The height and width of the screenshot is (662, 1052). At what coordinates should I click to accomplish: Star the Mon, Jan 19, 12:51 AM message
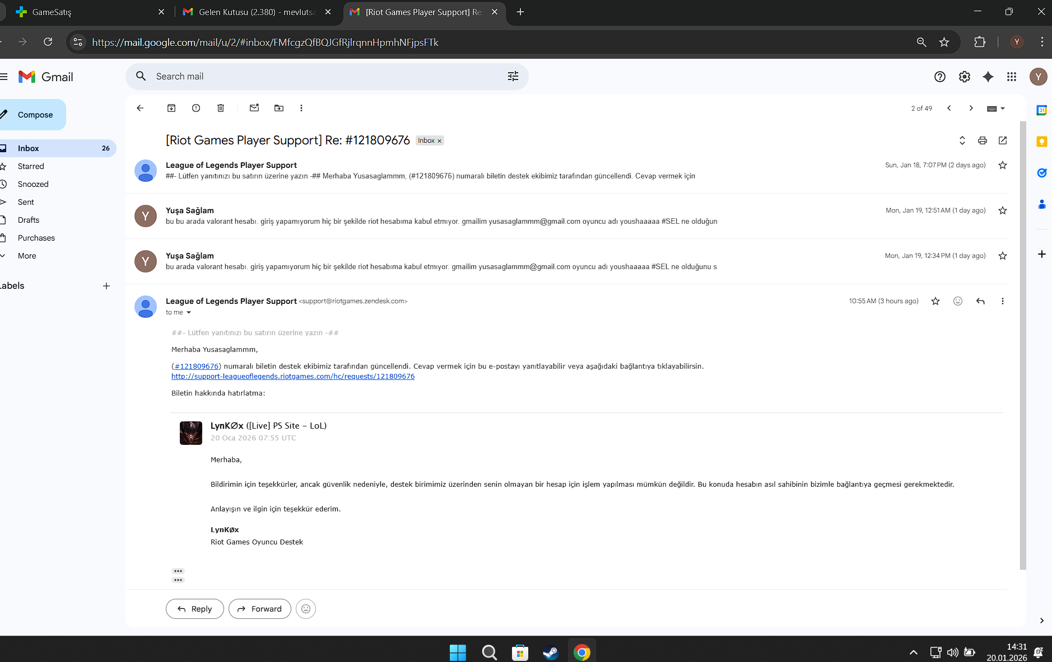pos(1003,210)
